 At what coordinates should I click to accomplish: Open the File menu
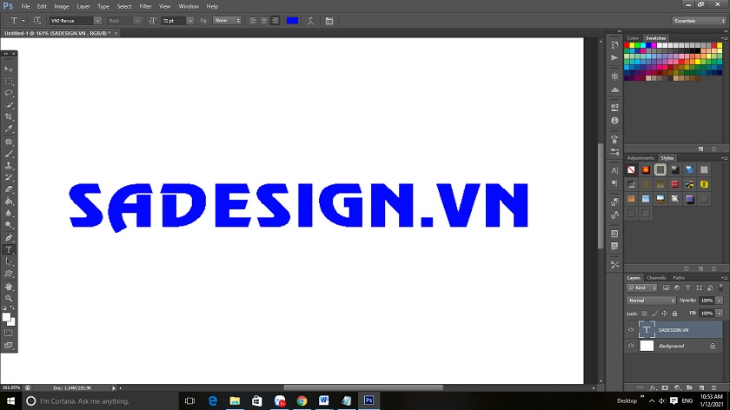click(25, 7)
